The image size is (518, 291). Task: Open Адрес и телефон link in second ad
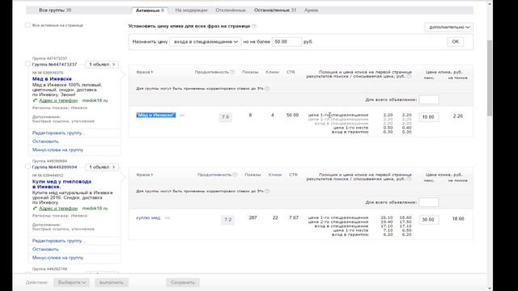pos(58,209)
